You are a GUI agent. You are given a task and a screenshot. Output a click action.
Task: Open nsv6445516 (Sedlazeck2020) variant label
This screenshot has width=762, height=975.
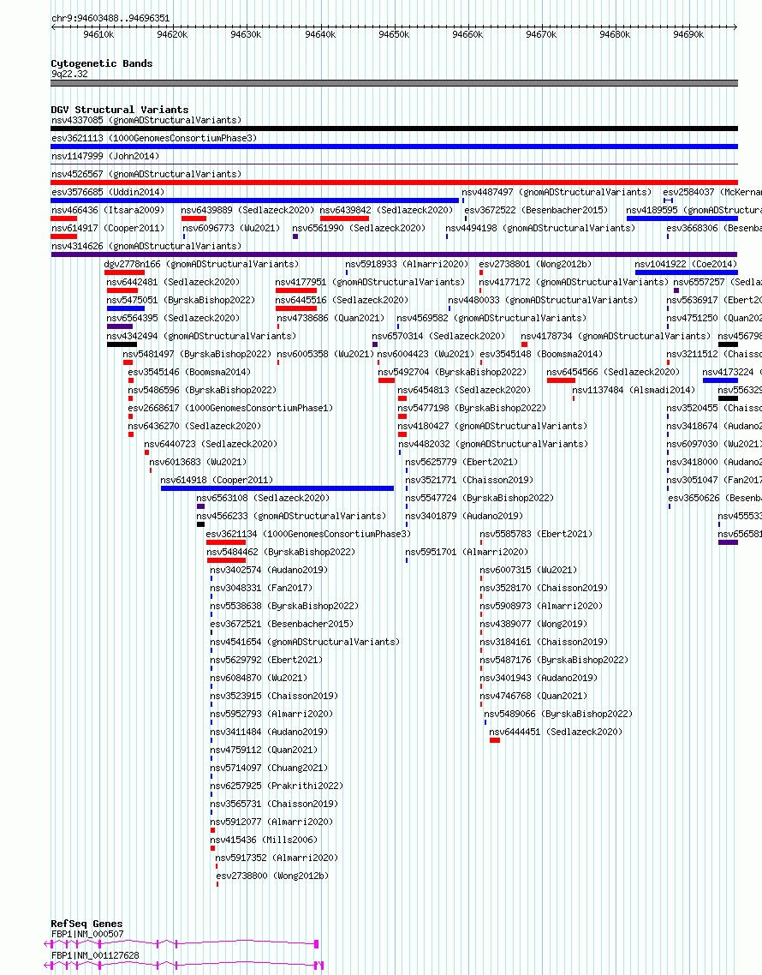point(342,301)
